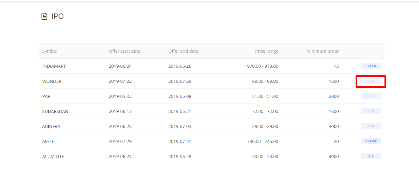The image size is (419, 191).
Task: Click price range 970.00 - 973.00
Action: pos(263,66)
